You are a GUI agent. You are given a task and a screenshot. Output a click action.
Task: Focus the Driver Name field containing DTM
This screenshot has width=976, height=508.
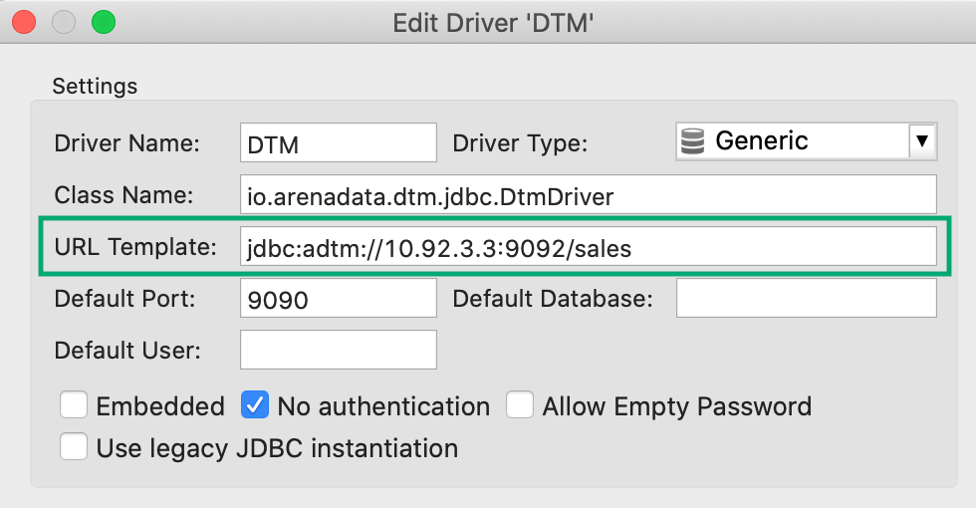click(x=339, y=142)
